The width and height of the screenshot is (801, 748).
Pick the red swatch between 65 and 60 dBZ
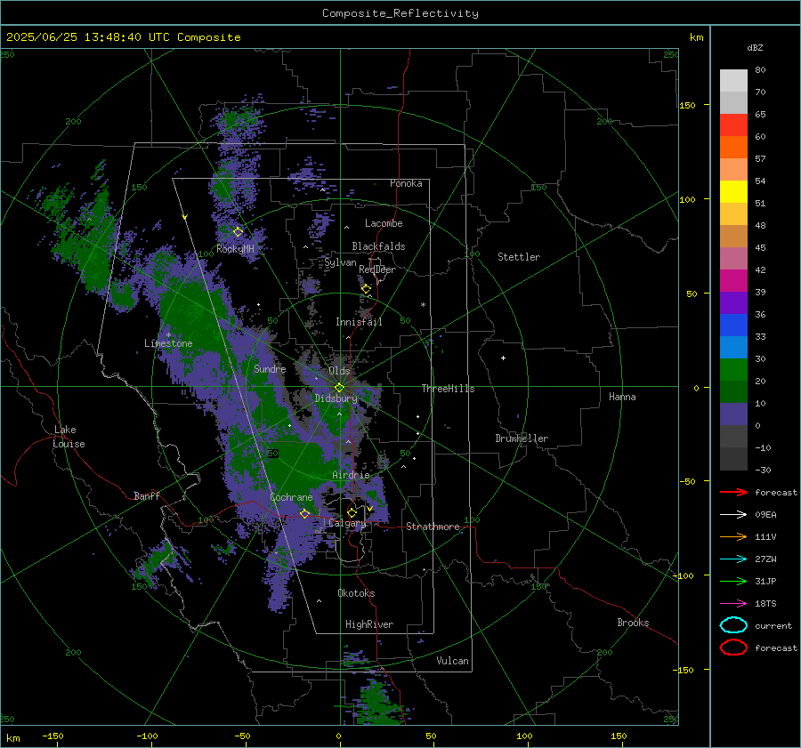click(733, 125)
